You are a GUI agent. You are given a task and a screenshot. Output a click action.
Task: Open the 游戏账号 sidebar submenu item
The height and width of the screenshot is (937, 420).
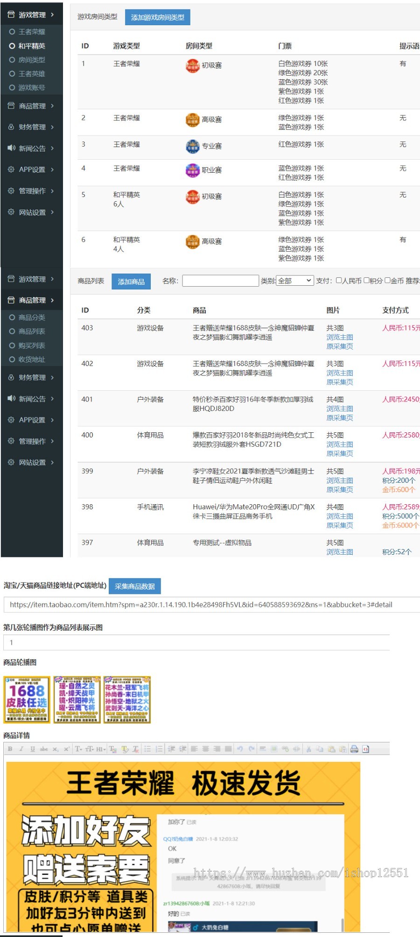pyautogui.click(x=31, y=88)
